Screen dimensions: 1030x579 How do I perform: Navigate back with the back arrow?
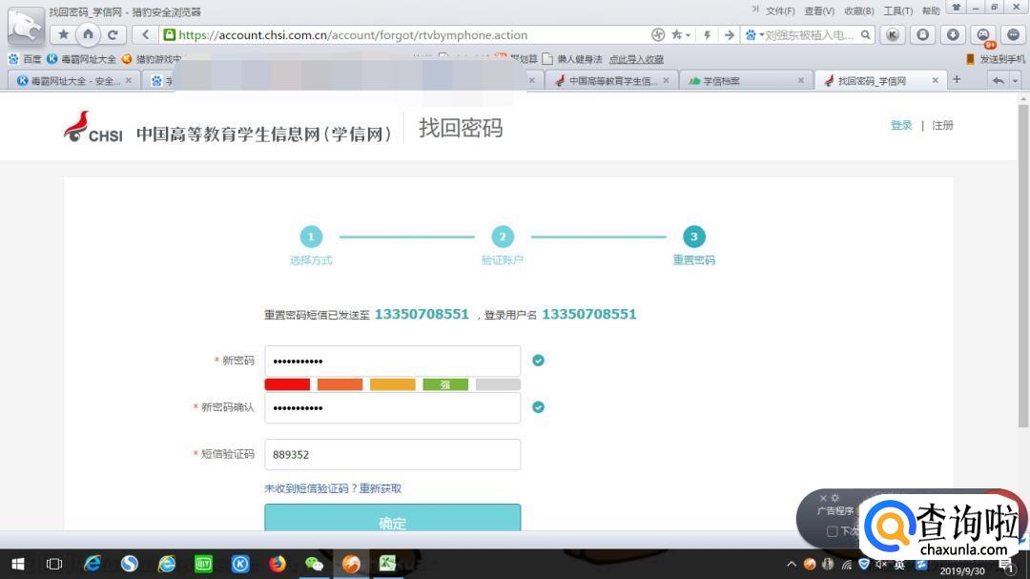click(145, 35)
